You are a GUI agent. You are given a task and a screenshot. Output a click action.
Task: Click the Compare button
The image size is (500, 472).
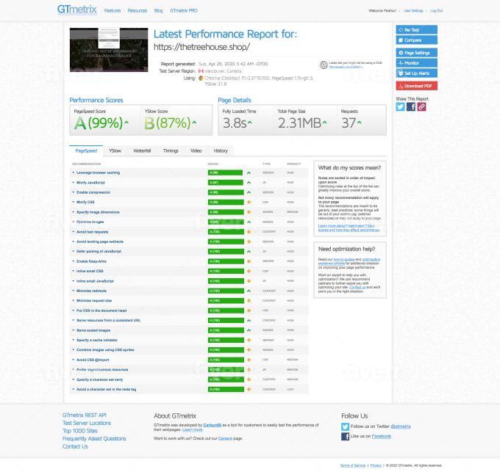click(416, 40)
